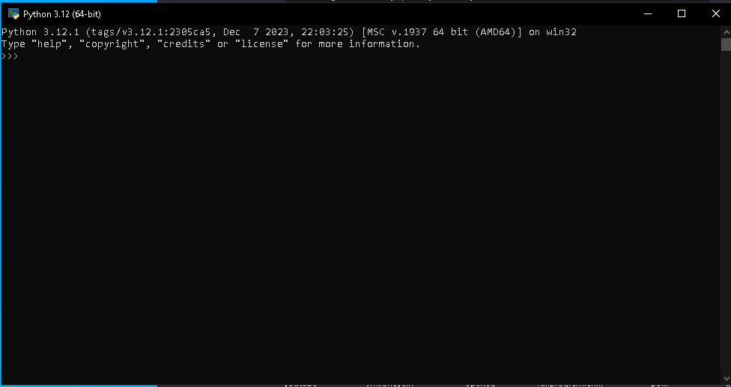Maximize the Python 3.12 console window

click(682, 14)
